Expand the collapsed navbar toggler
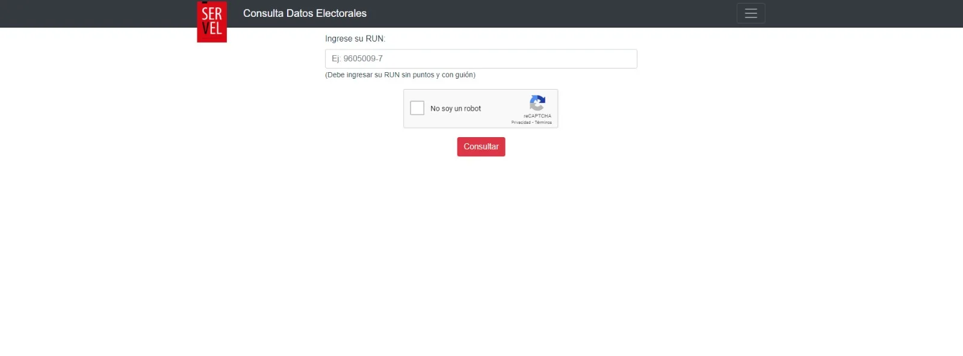The width and height of the screenshot is (963, 356). coord(751,13)
